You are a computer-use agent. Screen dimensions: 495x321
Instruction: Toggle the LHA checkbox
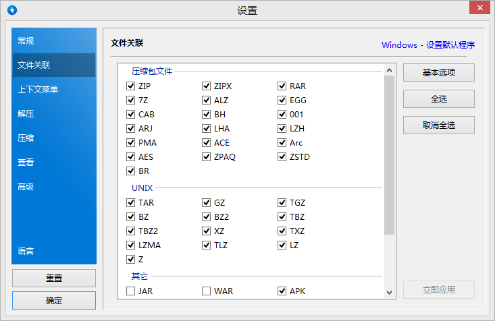click(206, 128)
